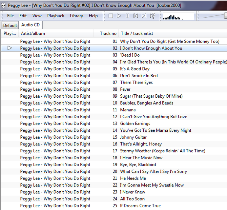The width and height of the screenshot is (227, 210).
Task: Go to previous track button
Action: click(x=136, y=16)
